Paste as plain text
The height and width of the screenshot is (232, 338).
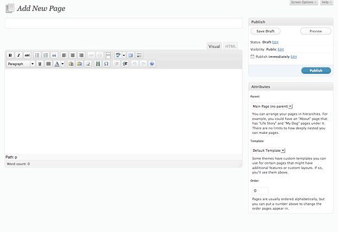pos(71,64)
